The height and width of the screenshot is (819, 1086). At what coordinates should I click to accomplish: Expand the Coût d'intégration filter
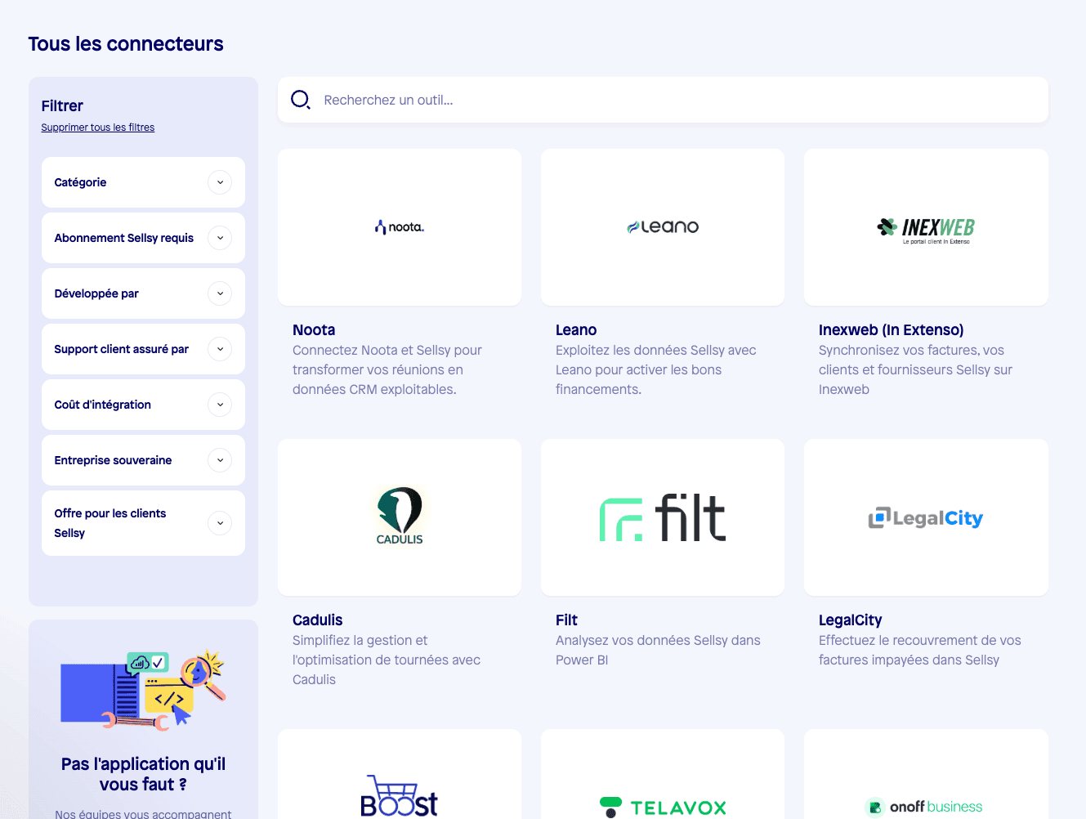pos(143,404)
